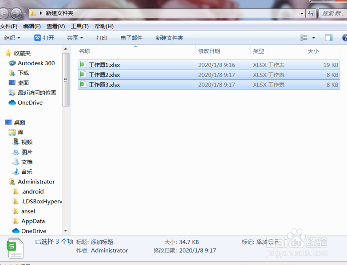Screen dimensions: 347x265
Task: Click the Back navigation arrow
Action: pos(4,13)
